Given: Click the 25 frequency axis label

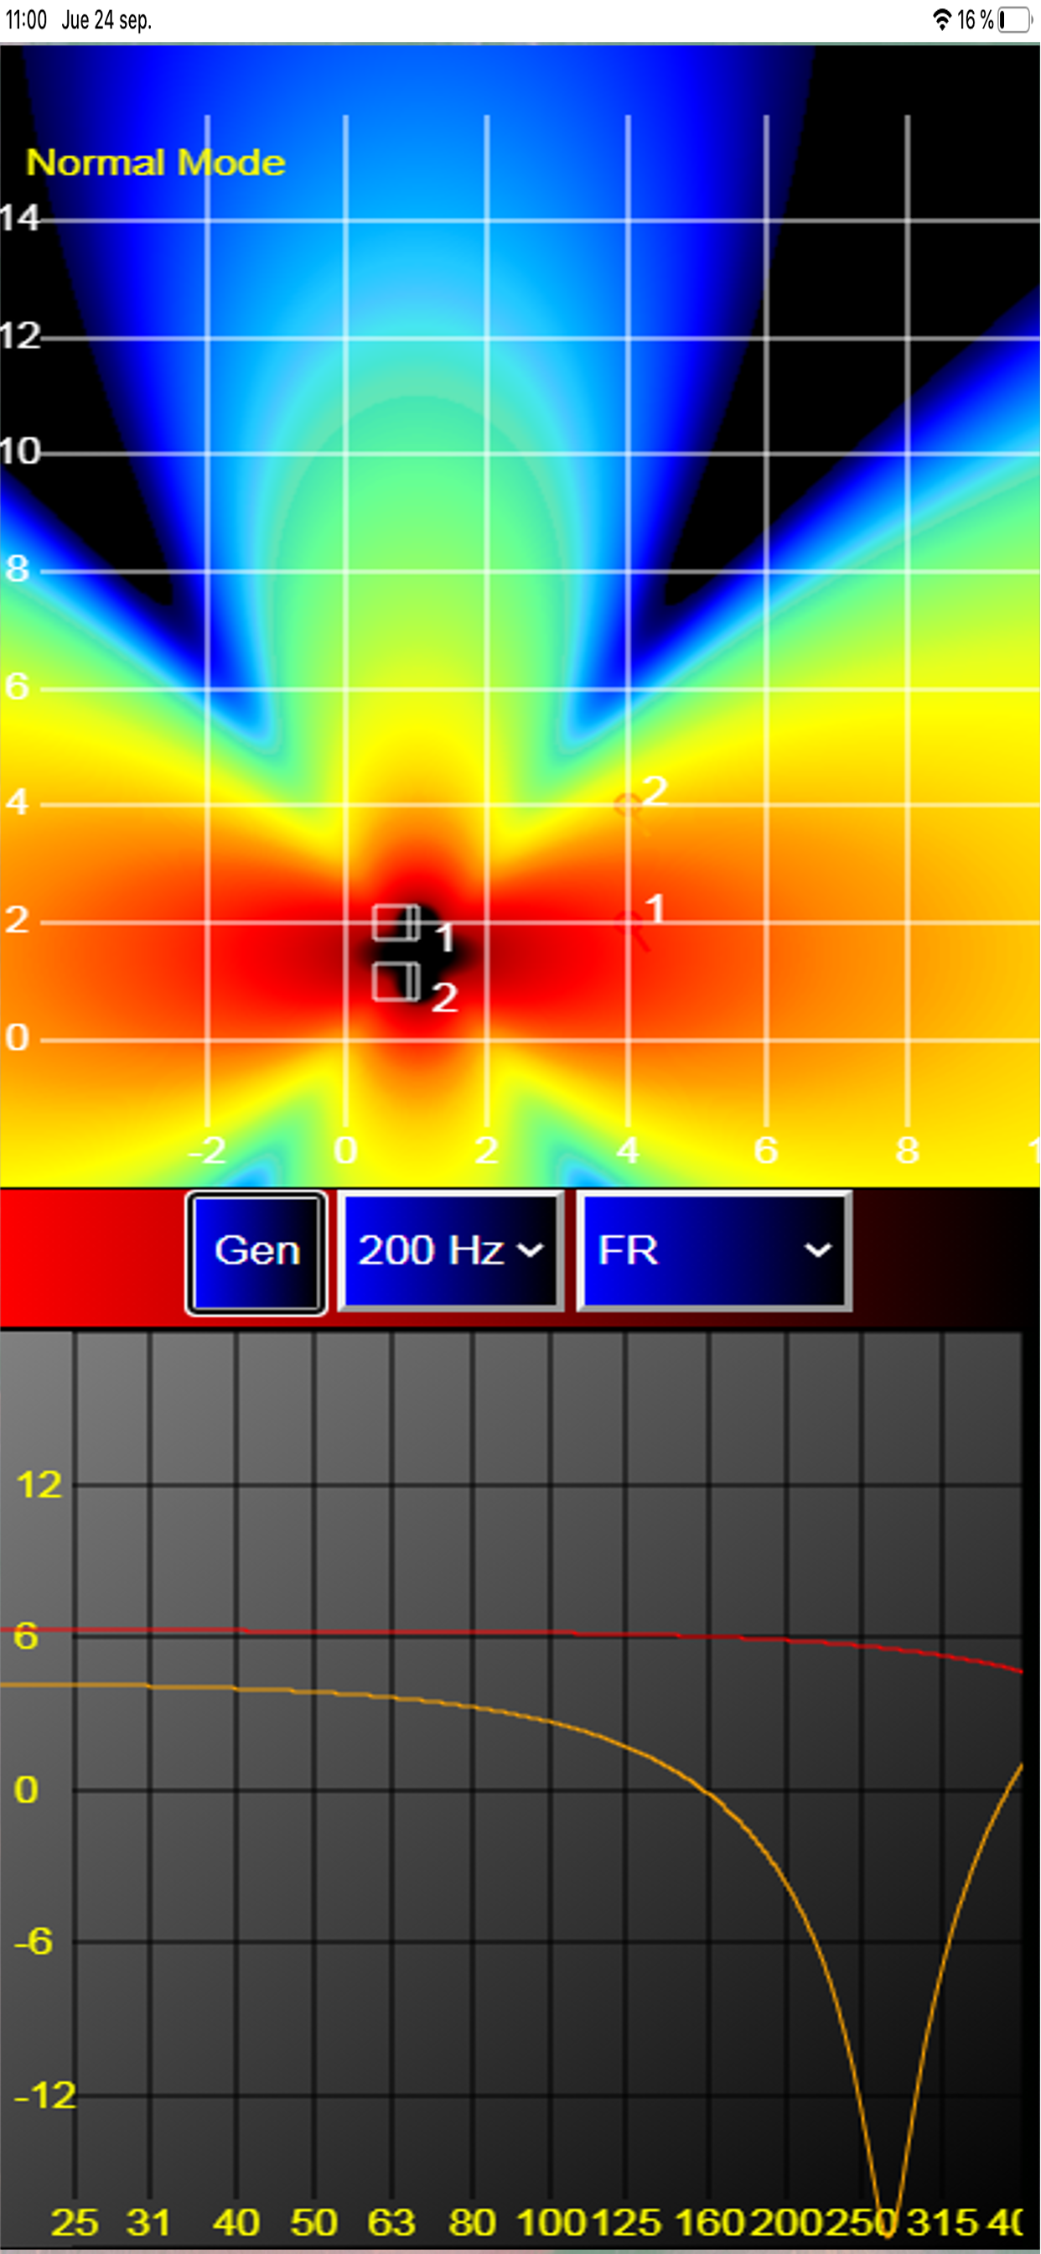Looking at the screenshot, I should tap(75, 2221).
